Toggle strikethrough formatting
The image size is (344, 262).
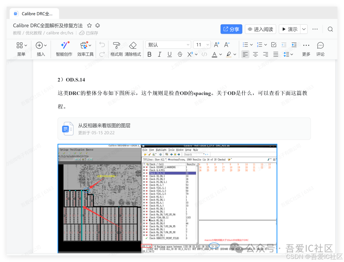pos(180,54)
